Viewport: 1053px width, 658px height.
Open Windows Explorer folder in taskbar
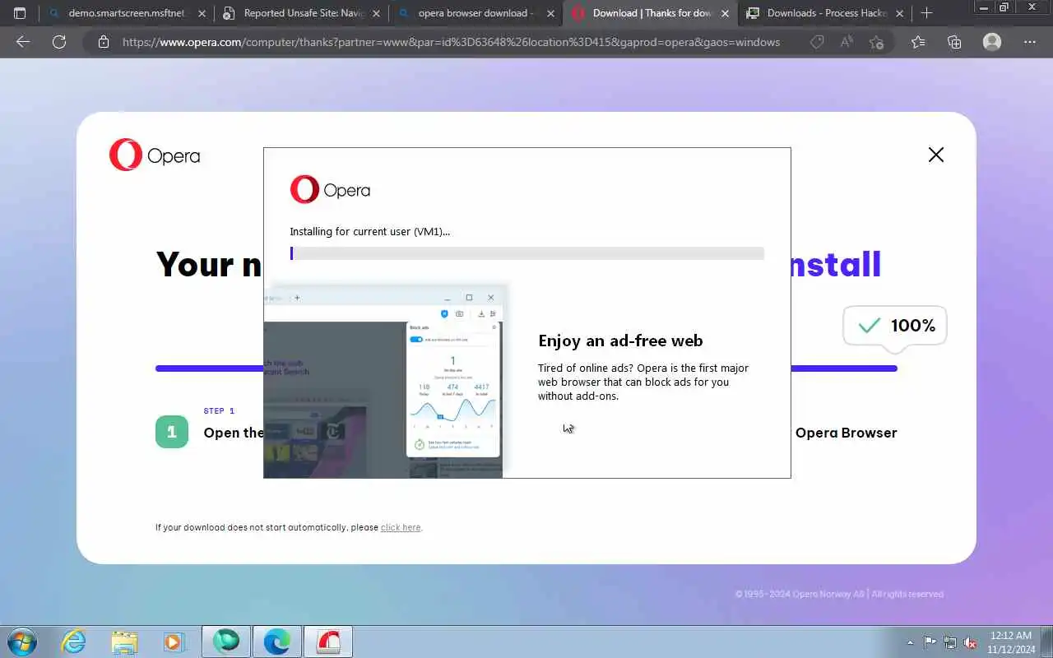(x=124, y=642)
